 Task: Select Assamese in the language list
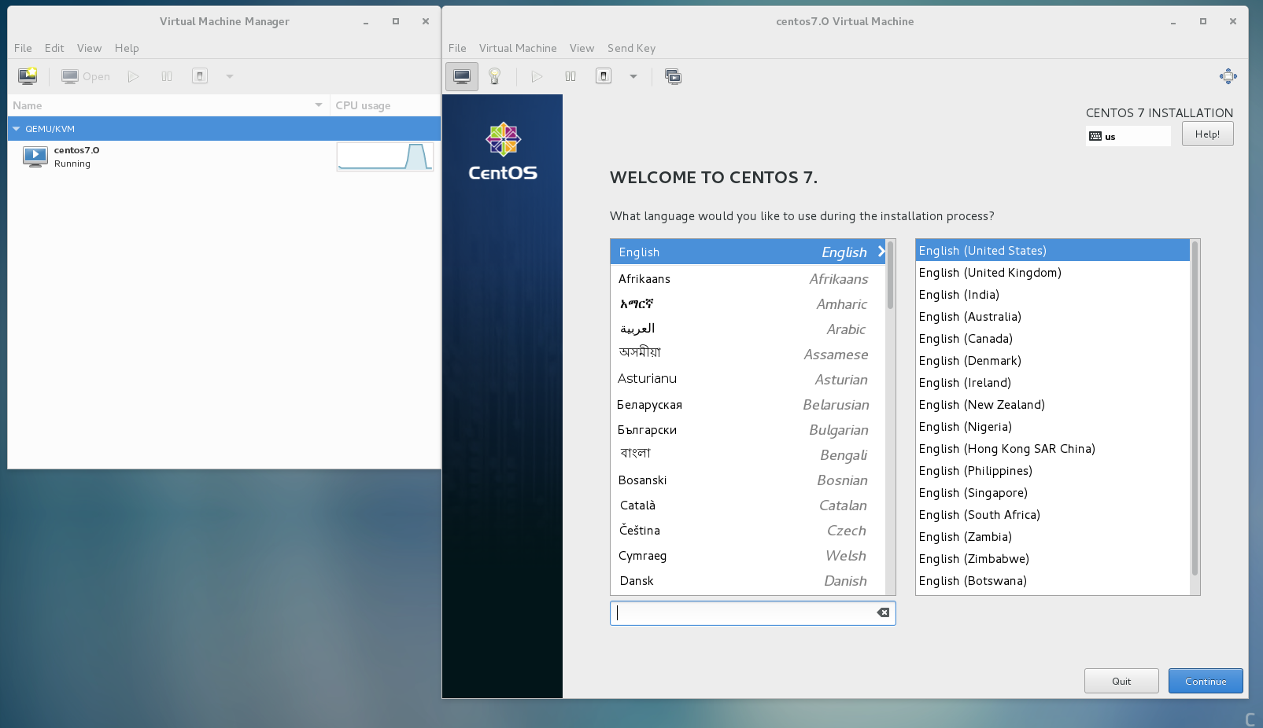tap(748, 354)
